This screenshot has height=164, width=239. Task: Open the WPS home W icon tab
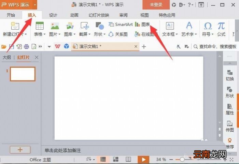57,46
